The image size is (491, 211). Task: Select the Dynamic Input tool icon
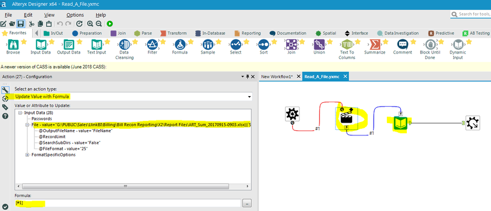(458, 44)
